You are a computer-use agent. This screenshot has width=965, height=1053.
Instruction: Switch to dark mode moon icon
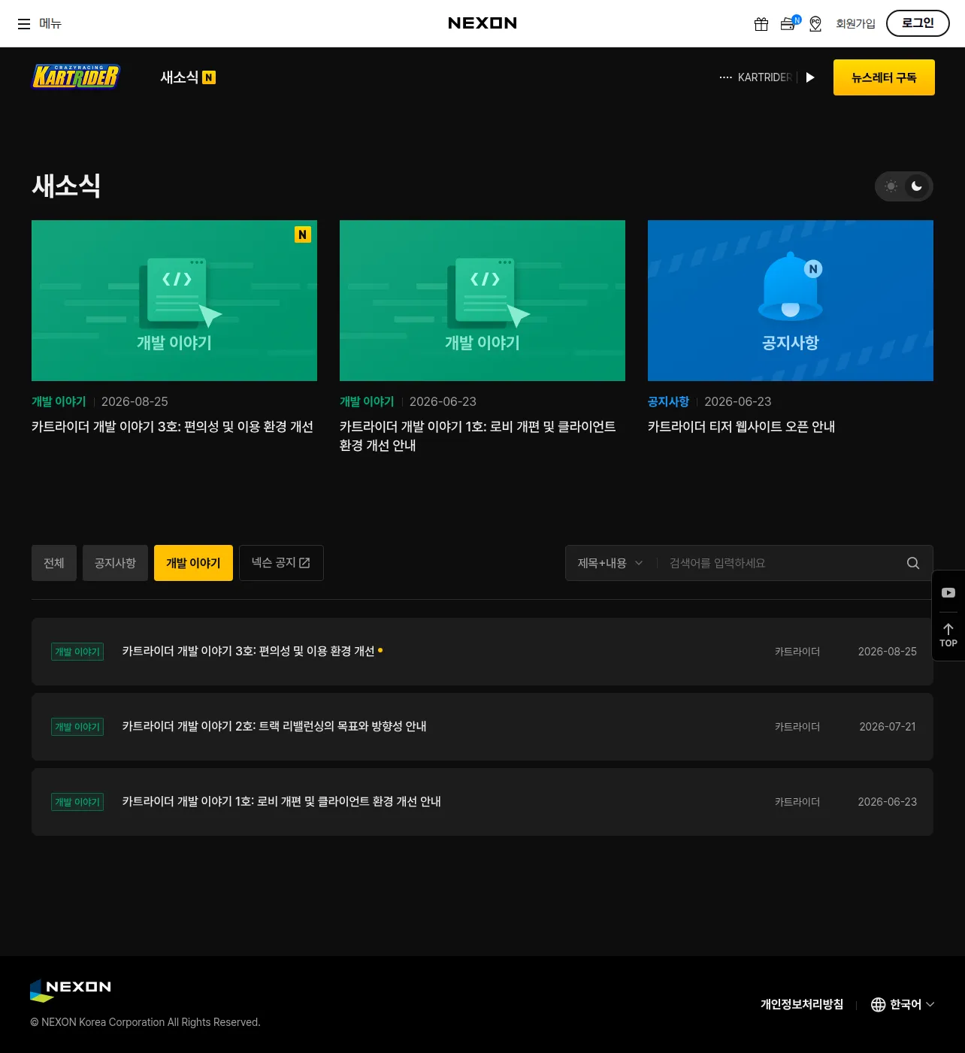(917, 186)
